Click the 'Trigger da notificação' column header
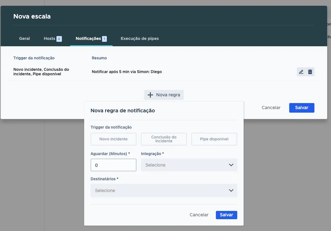 [34, 58]
